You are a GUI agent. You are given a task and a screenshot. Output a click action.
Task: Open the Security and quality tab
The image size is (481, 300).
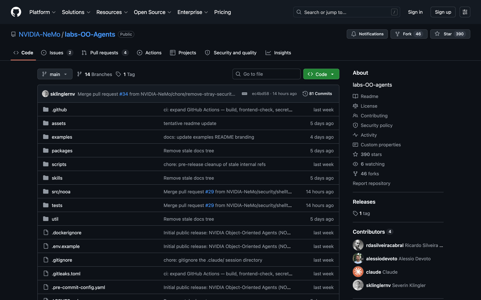click(230, 53)
